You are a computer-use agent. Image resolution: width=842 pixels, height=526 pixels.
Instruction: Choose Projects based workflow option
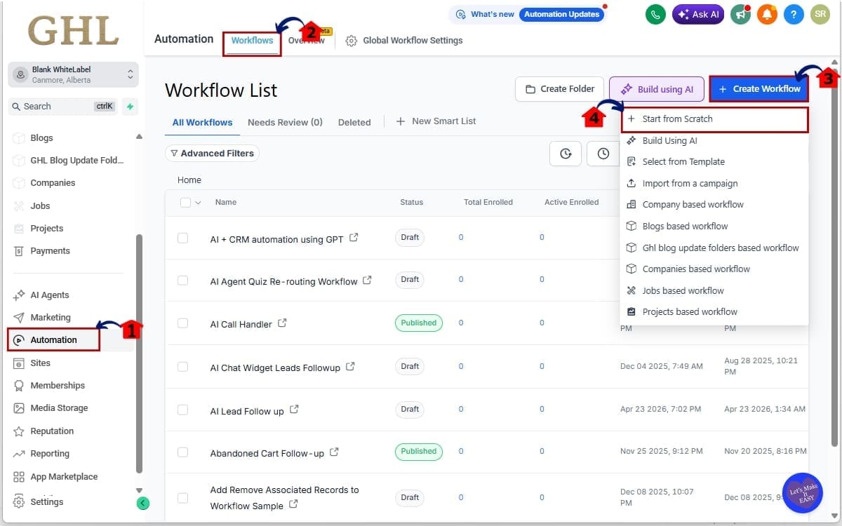pos(714,312)
